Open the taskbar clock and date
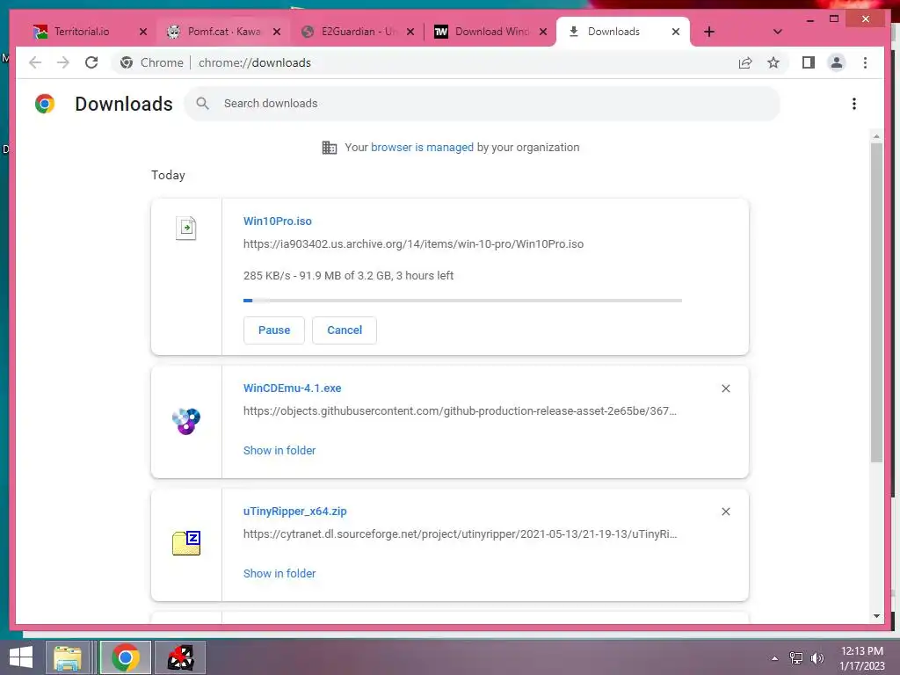Screen dimensions: 900x675 [x=862, y=658]
